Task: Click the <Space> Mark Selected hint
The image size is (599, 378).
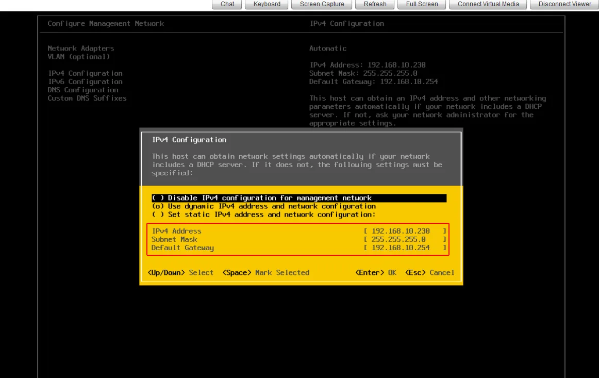Action: tap(266, 273)
